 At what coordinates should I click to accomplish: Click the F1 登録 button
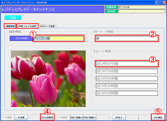[8, 117]
